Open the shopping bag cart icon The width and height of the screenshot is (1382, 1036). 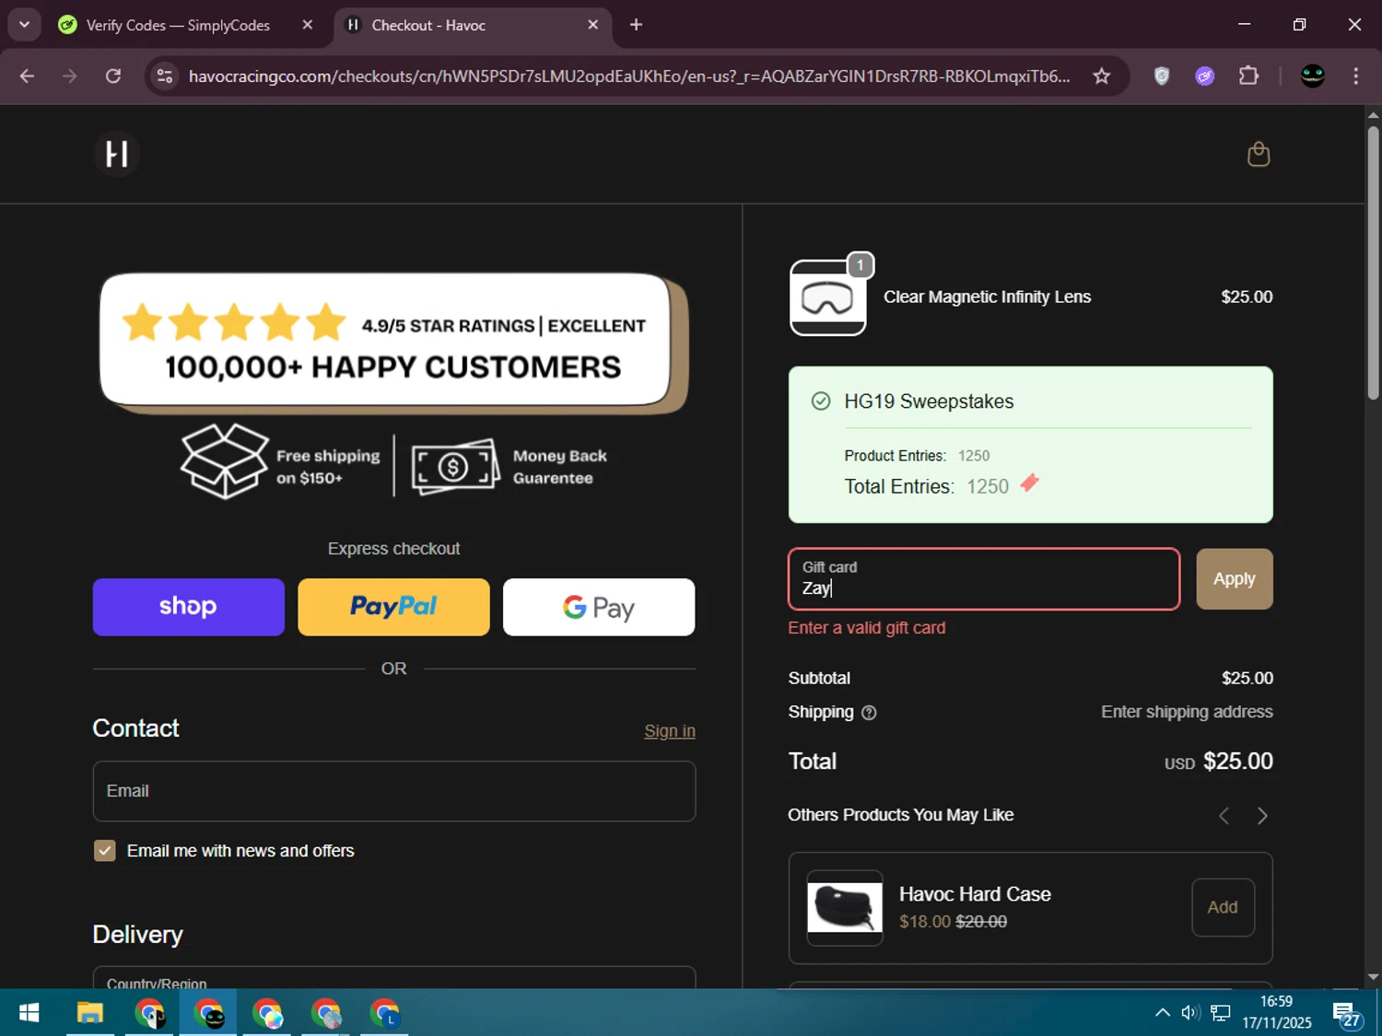click(1259, 154)
